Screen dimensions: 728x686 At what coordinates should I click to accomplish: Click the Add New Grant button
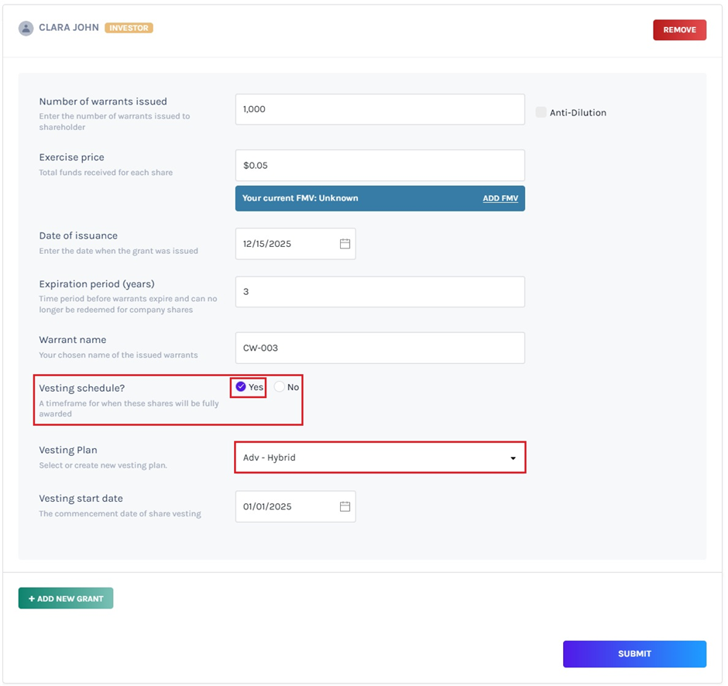pyautogui.click(x=66, y=599)
